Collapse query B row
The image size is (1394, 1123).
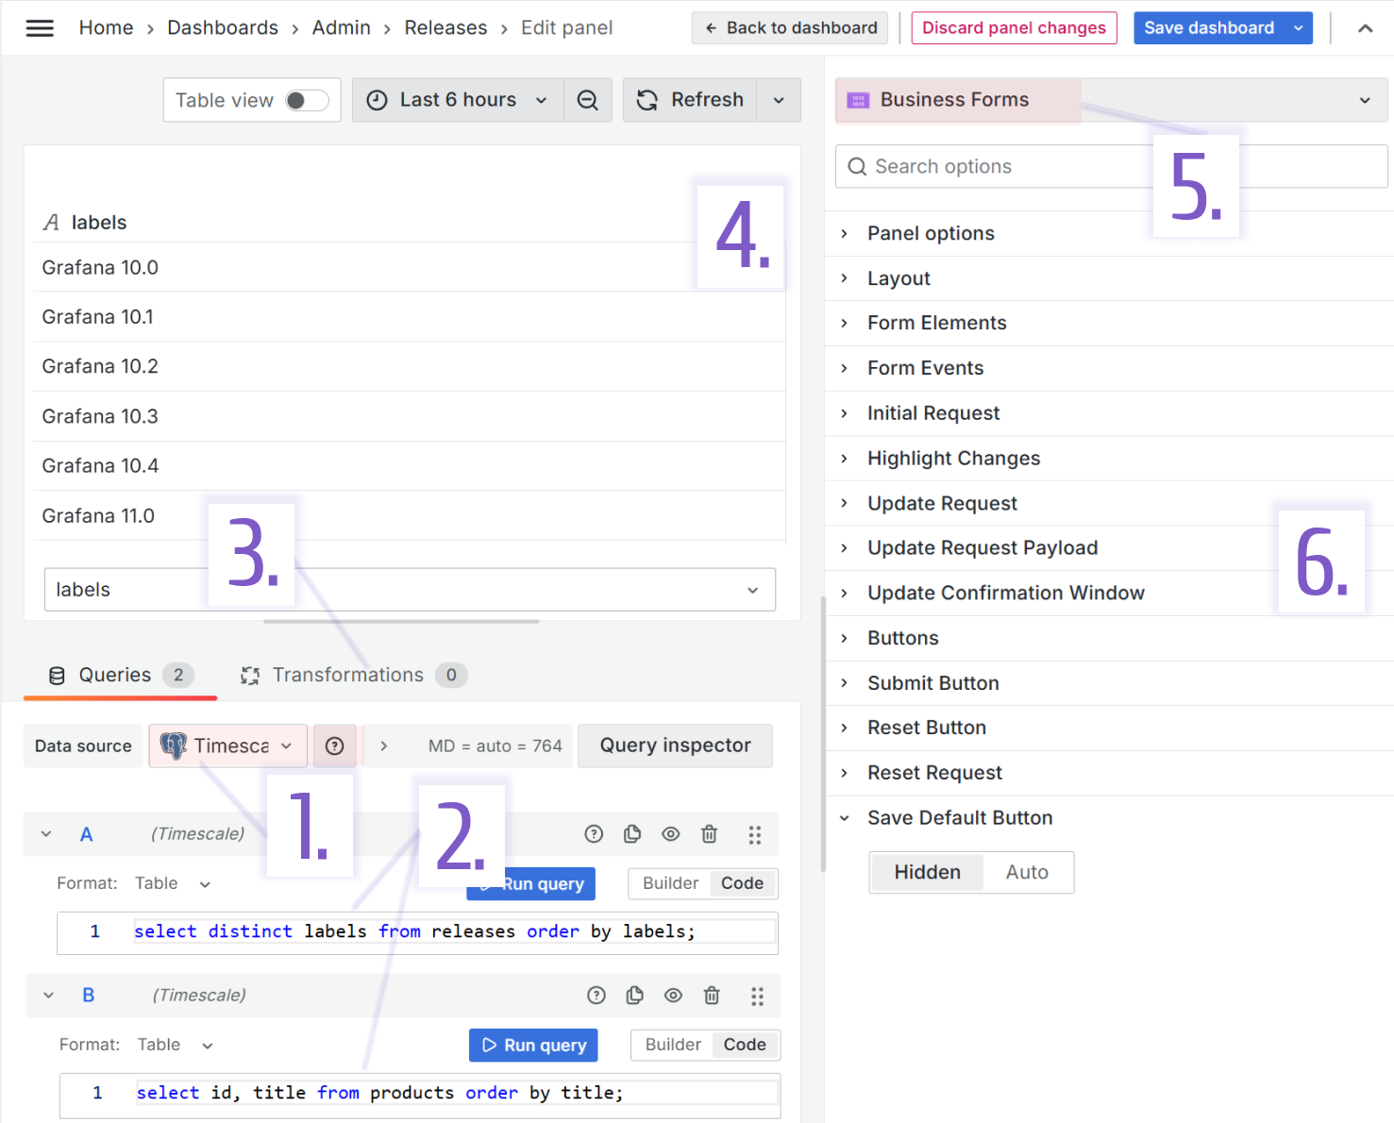click(48, 996)
